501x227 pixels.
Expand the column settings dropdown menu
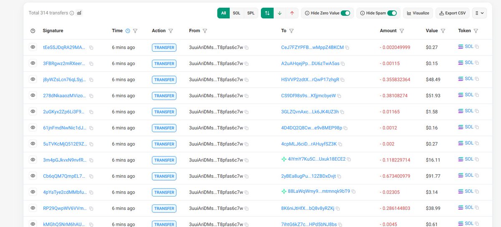[479, 13]
